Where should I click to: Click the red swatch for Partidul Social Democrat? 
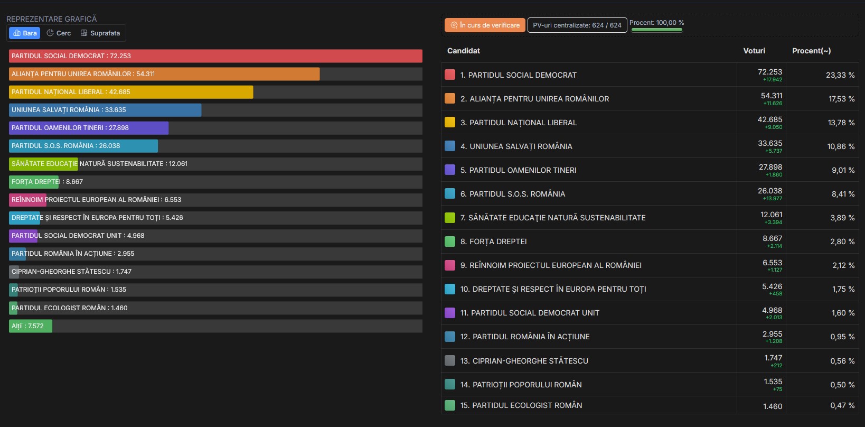coord(450,75)
